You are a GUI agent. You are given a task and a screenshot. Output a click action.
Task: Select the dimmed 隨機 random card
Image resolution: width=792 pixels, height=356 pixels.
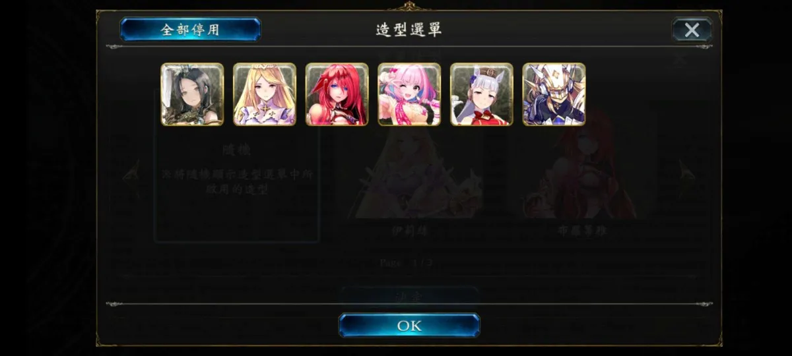coord(237,165)
